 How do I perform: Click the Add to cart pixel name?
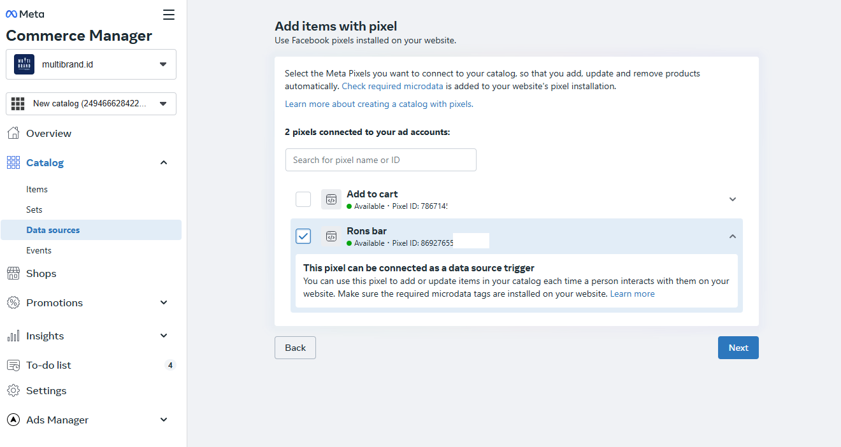[372, 194]
